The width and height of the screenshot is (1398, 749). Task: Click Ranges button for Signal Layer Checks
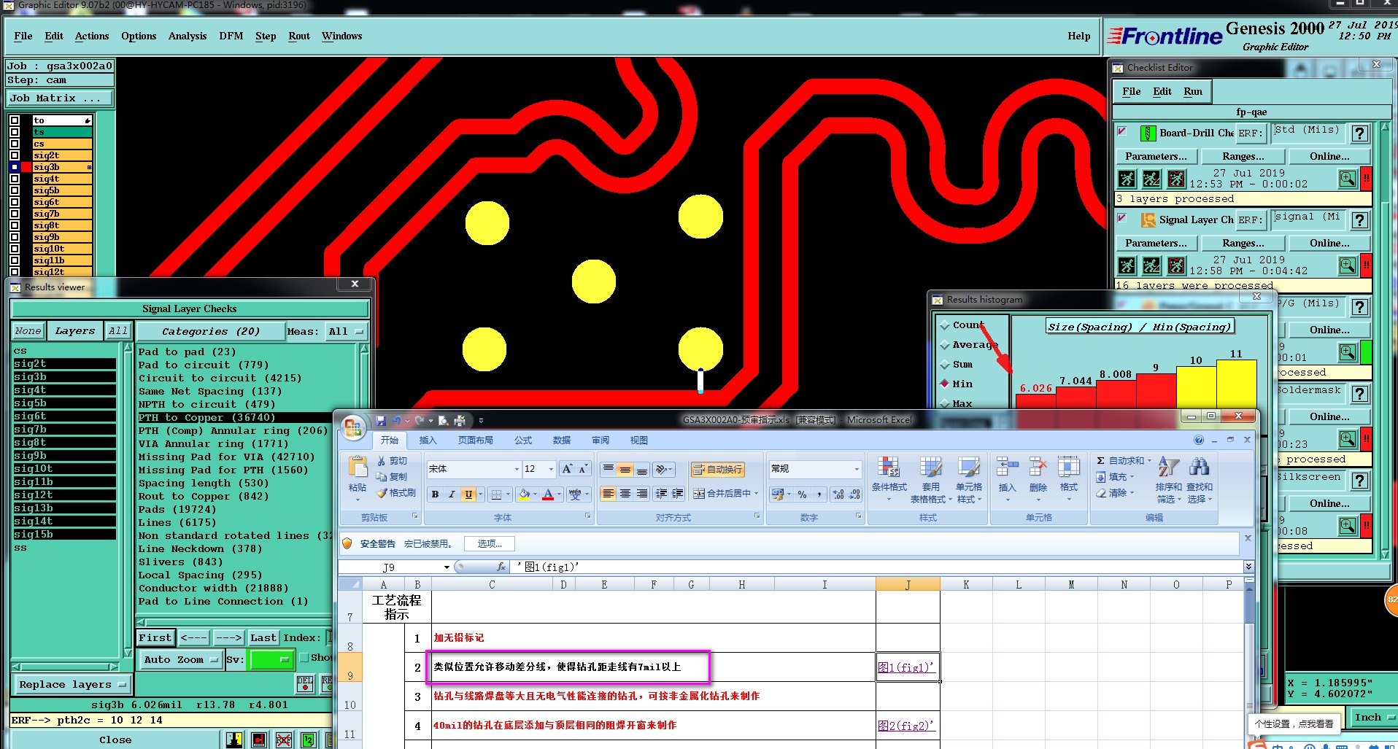[1243, 243]
